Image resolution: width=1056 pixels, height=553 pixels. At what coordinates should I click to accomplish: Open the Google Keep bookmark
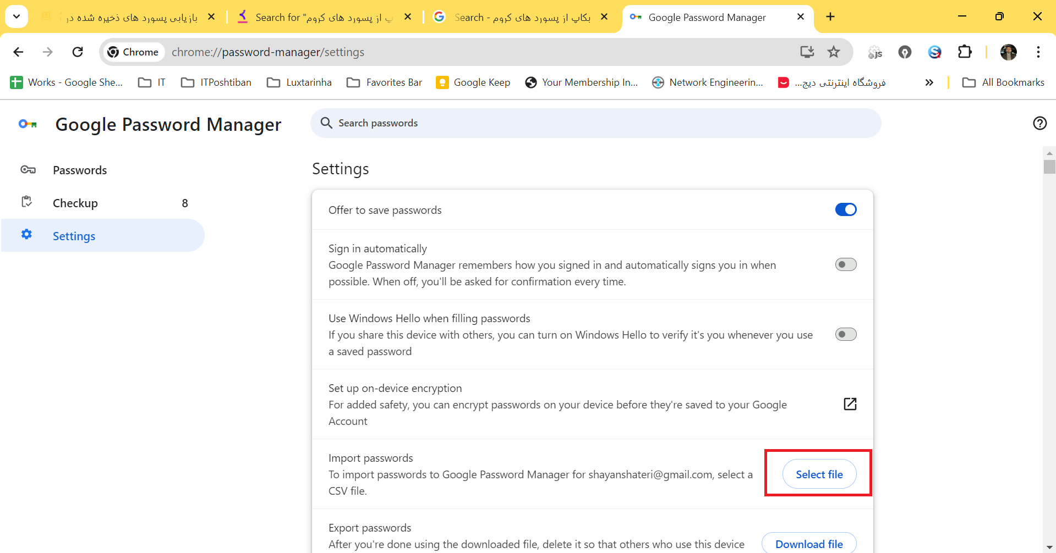tap(473, 82)
